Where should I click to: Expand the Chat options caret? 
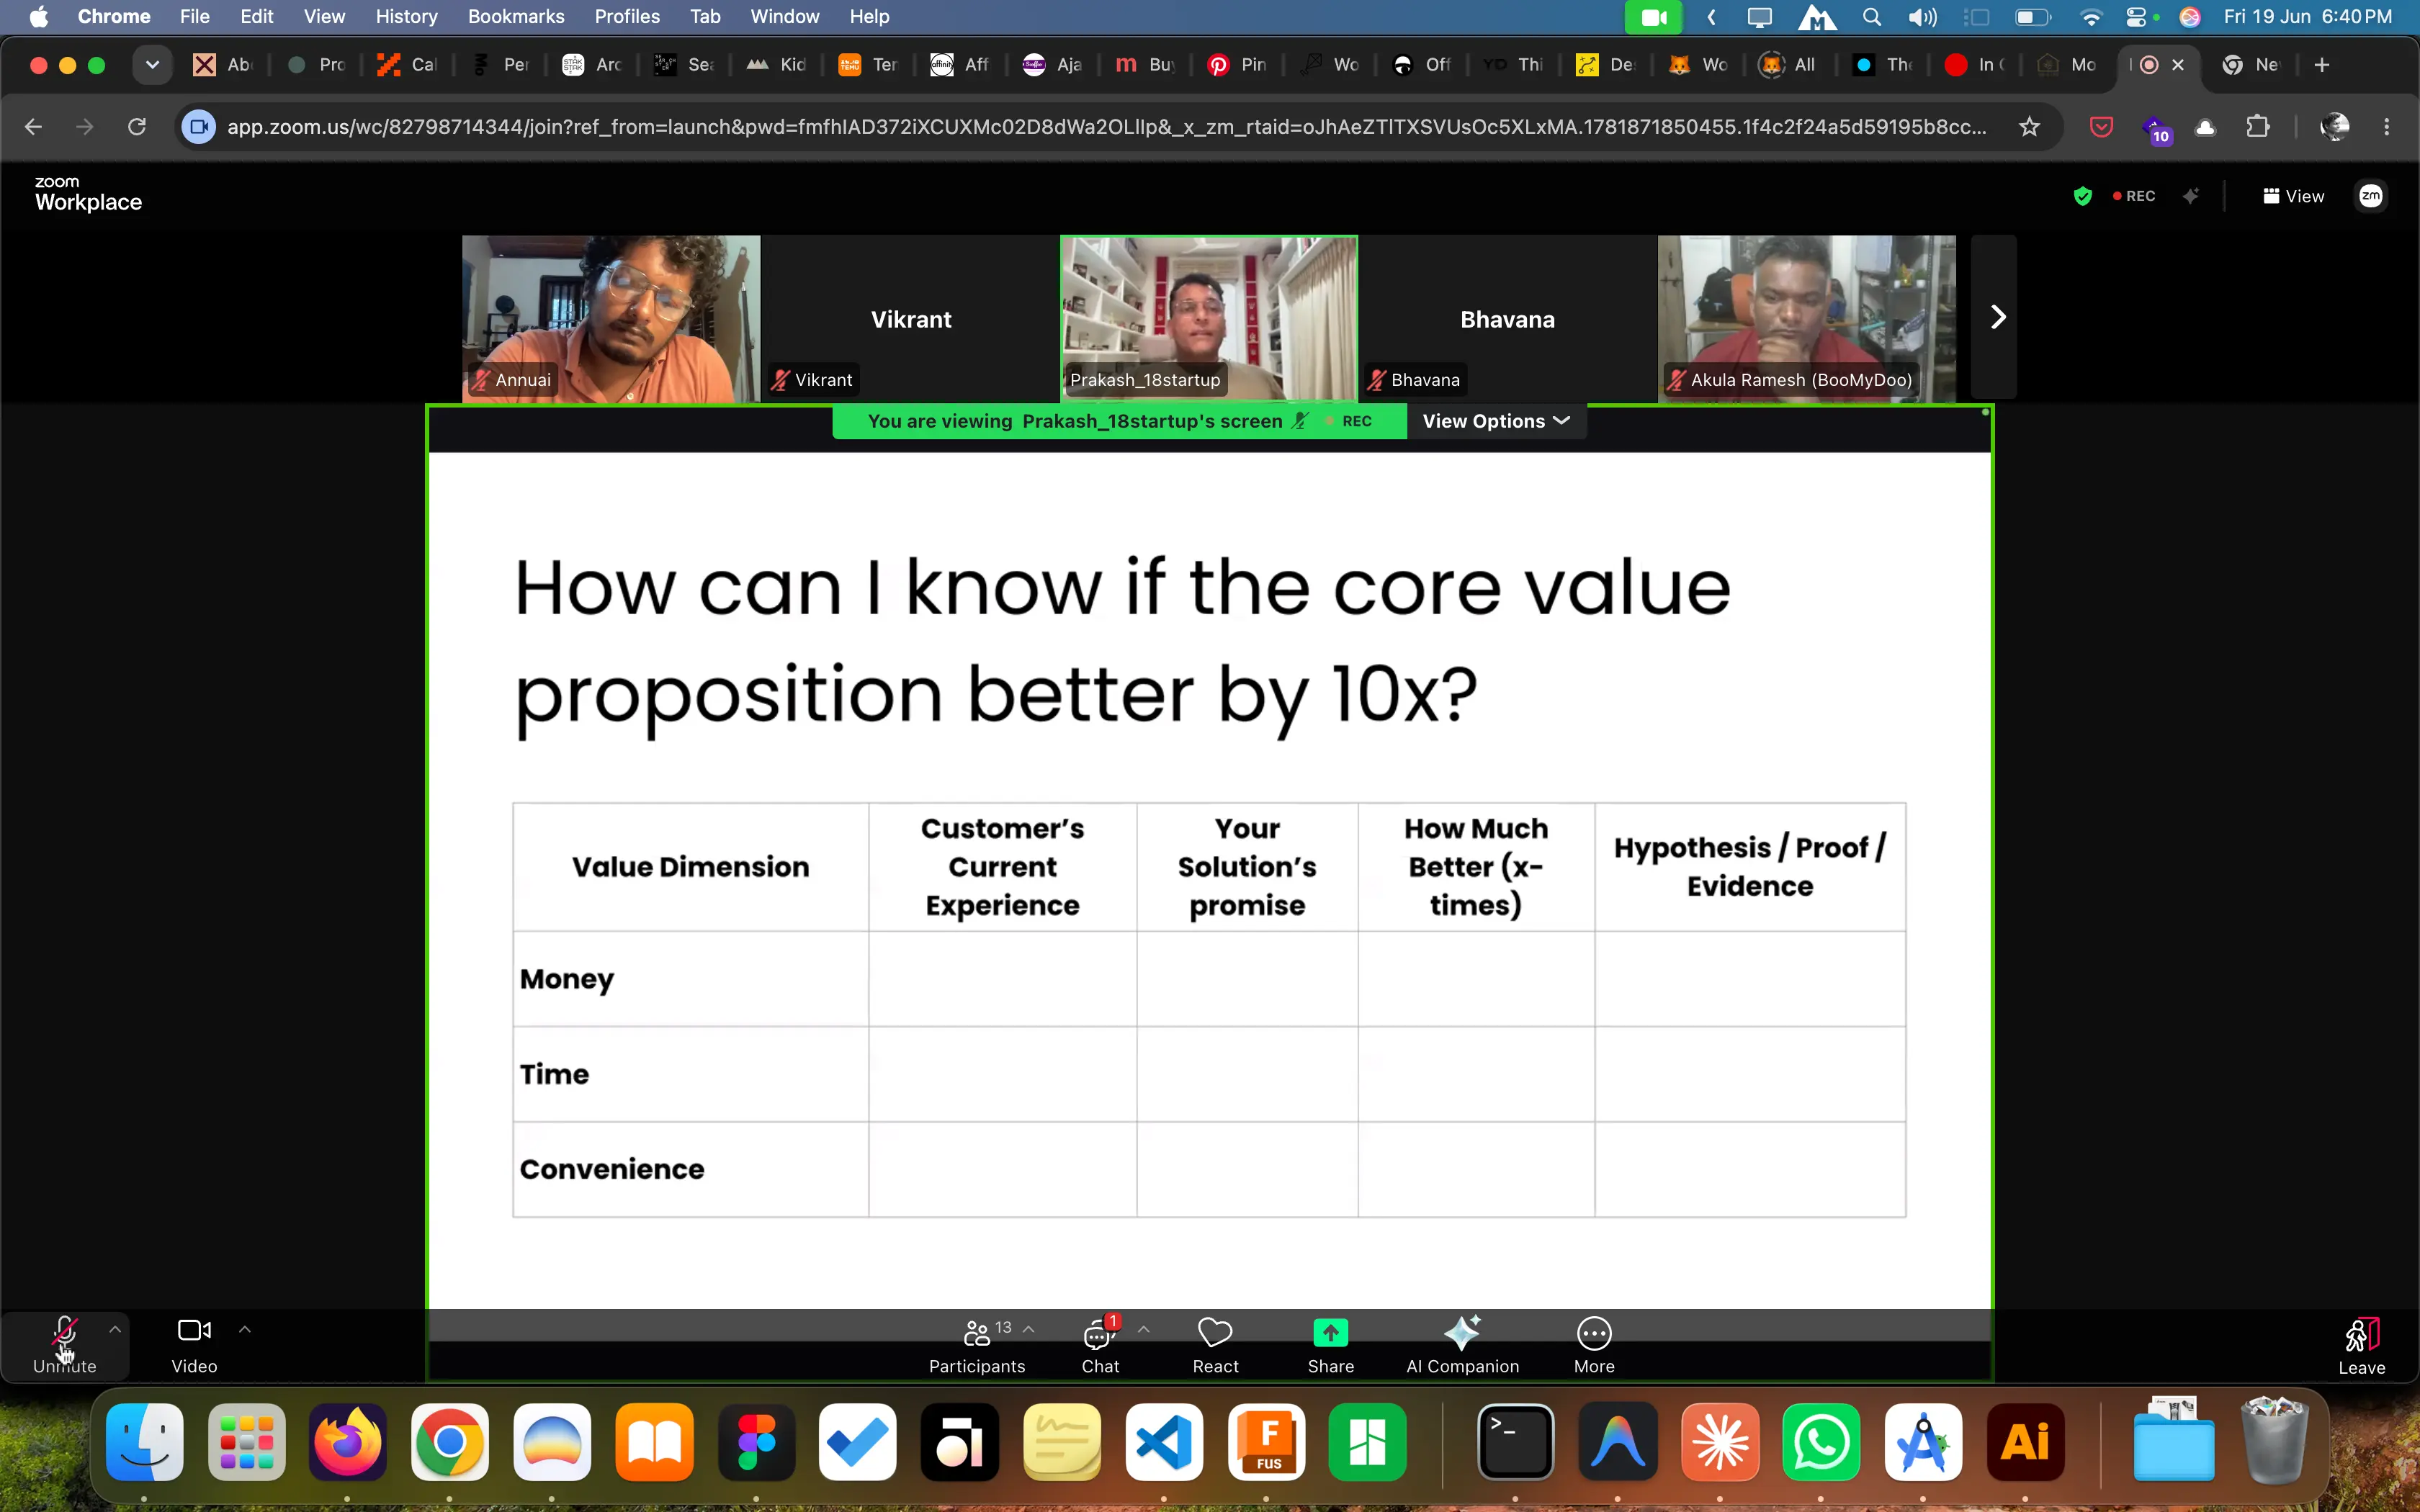tap(1144, 1329)
